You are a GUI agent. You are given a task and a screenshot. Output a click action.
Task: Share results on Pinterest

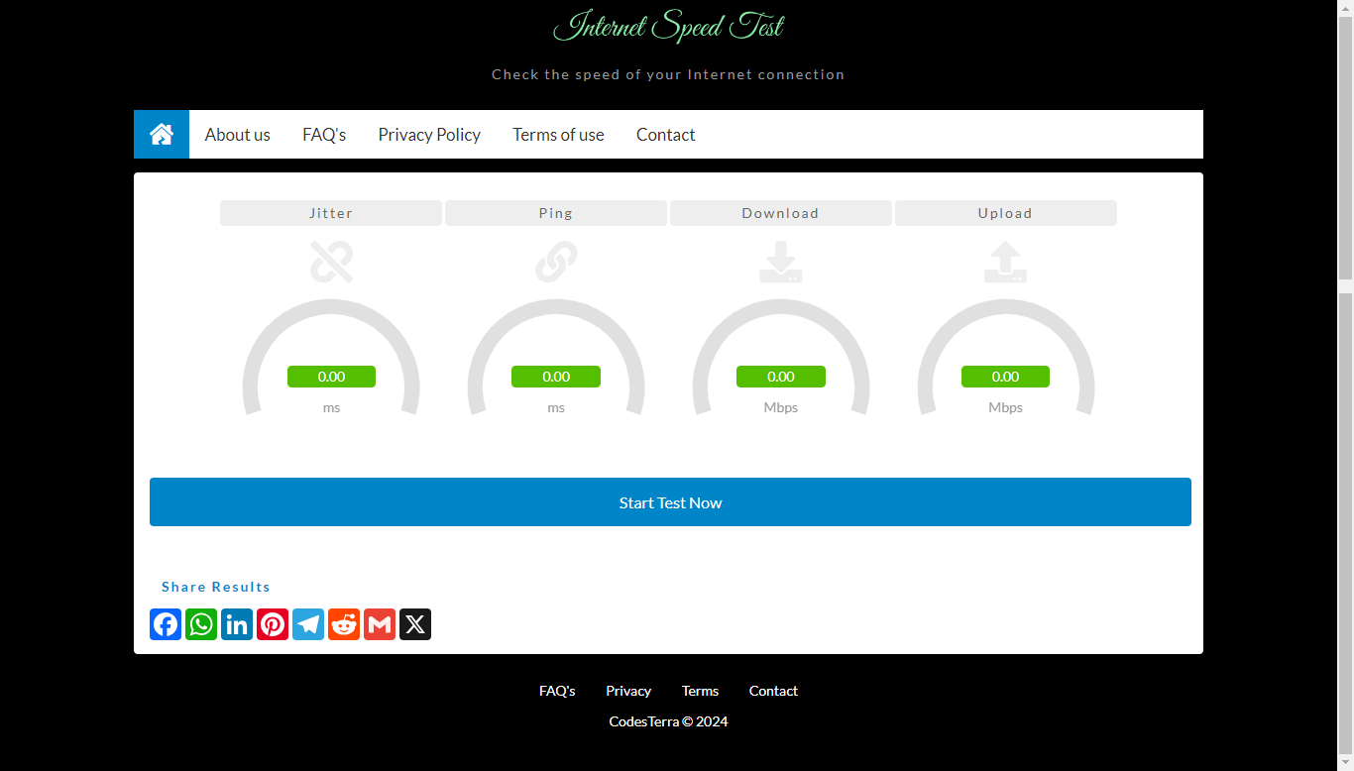click(273, 624)
